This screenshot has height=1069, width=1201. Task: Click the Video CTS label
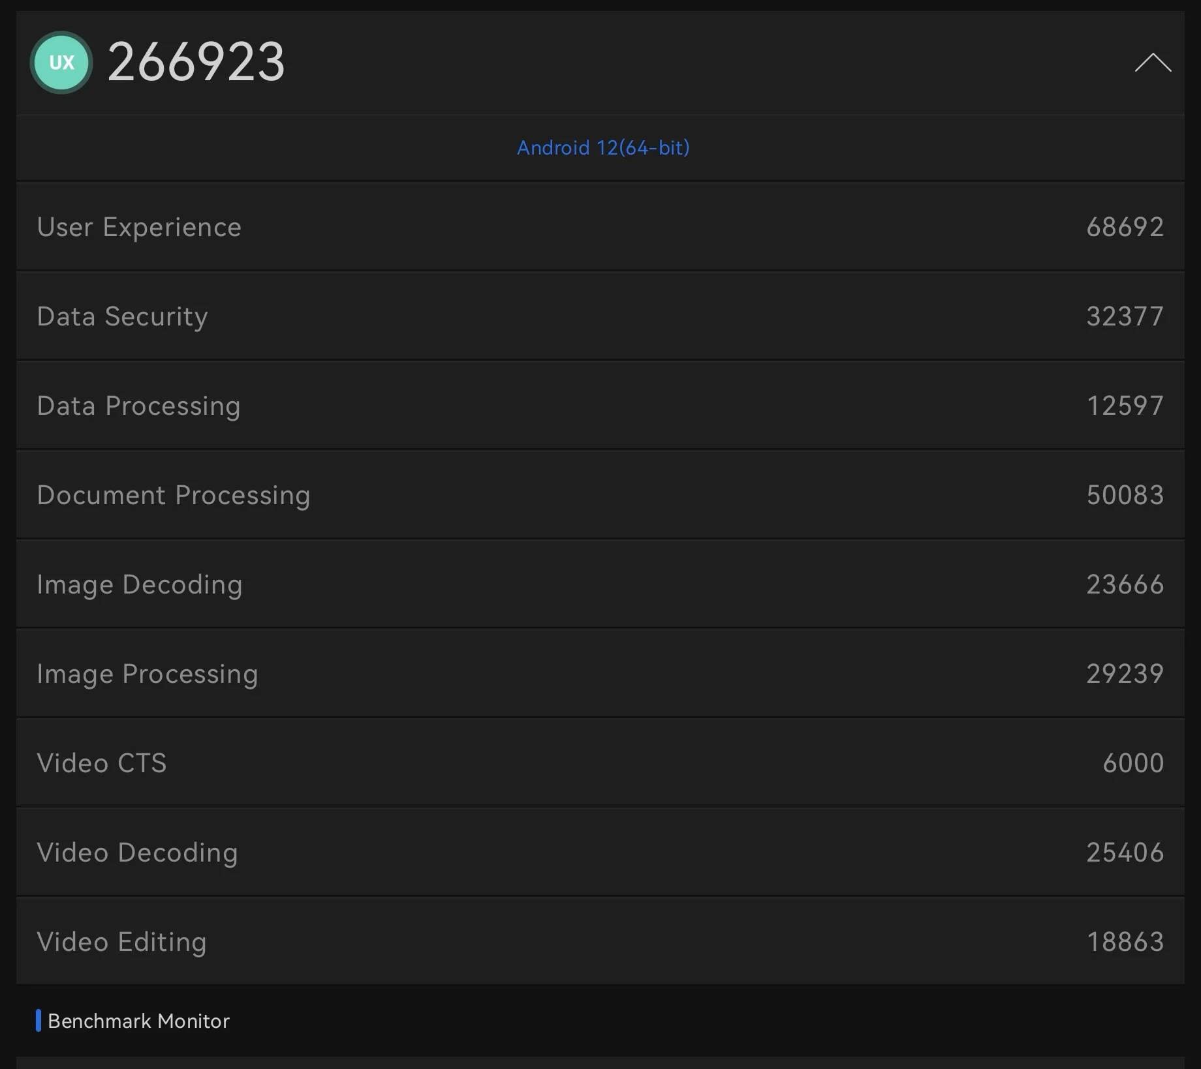click(x=102, y=763)
